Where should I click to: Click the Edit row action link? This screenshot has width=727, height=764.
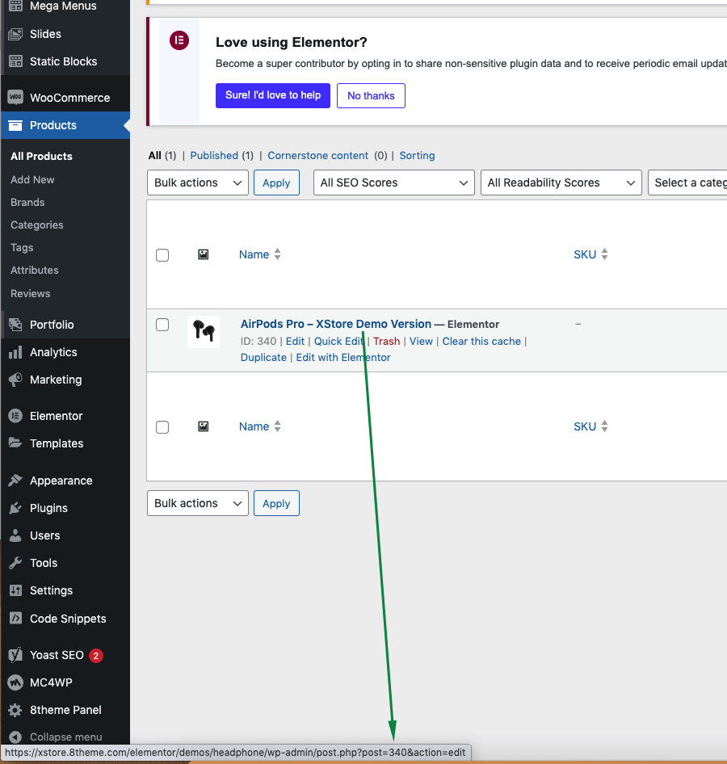pos(295,341)
